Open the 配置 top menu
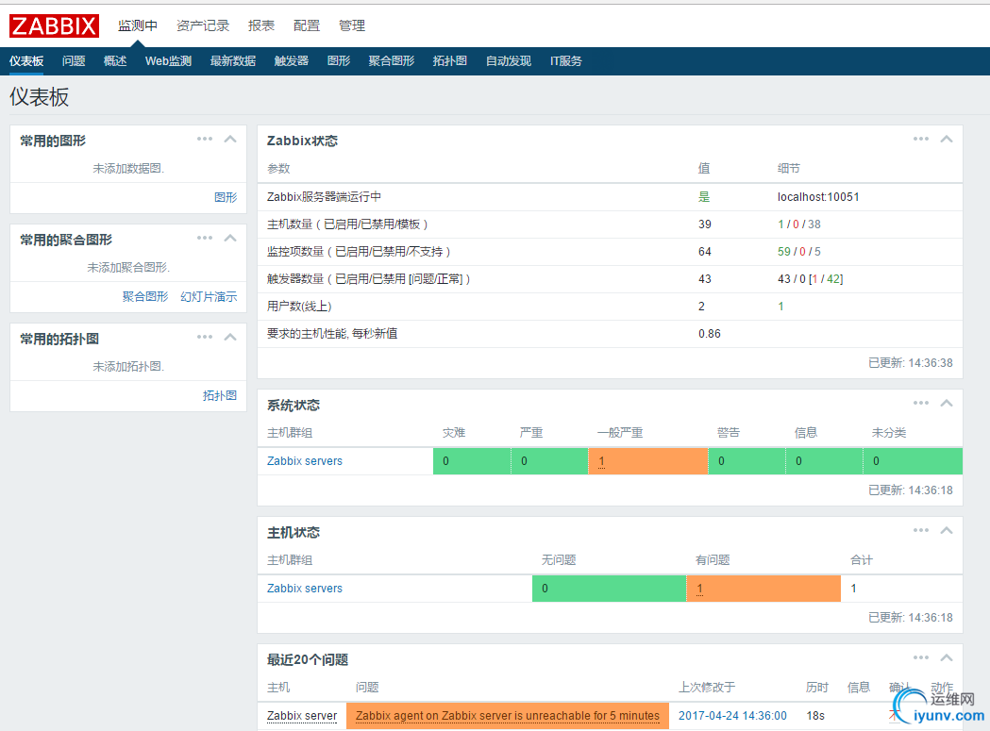990x731 pixels. click(307, 25)
